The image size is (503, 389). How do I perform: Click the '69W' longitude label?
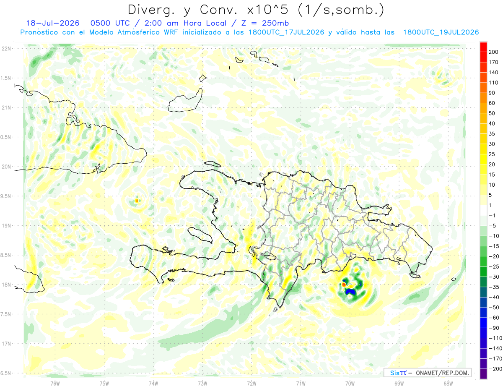(x=399, y=384)
